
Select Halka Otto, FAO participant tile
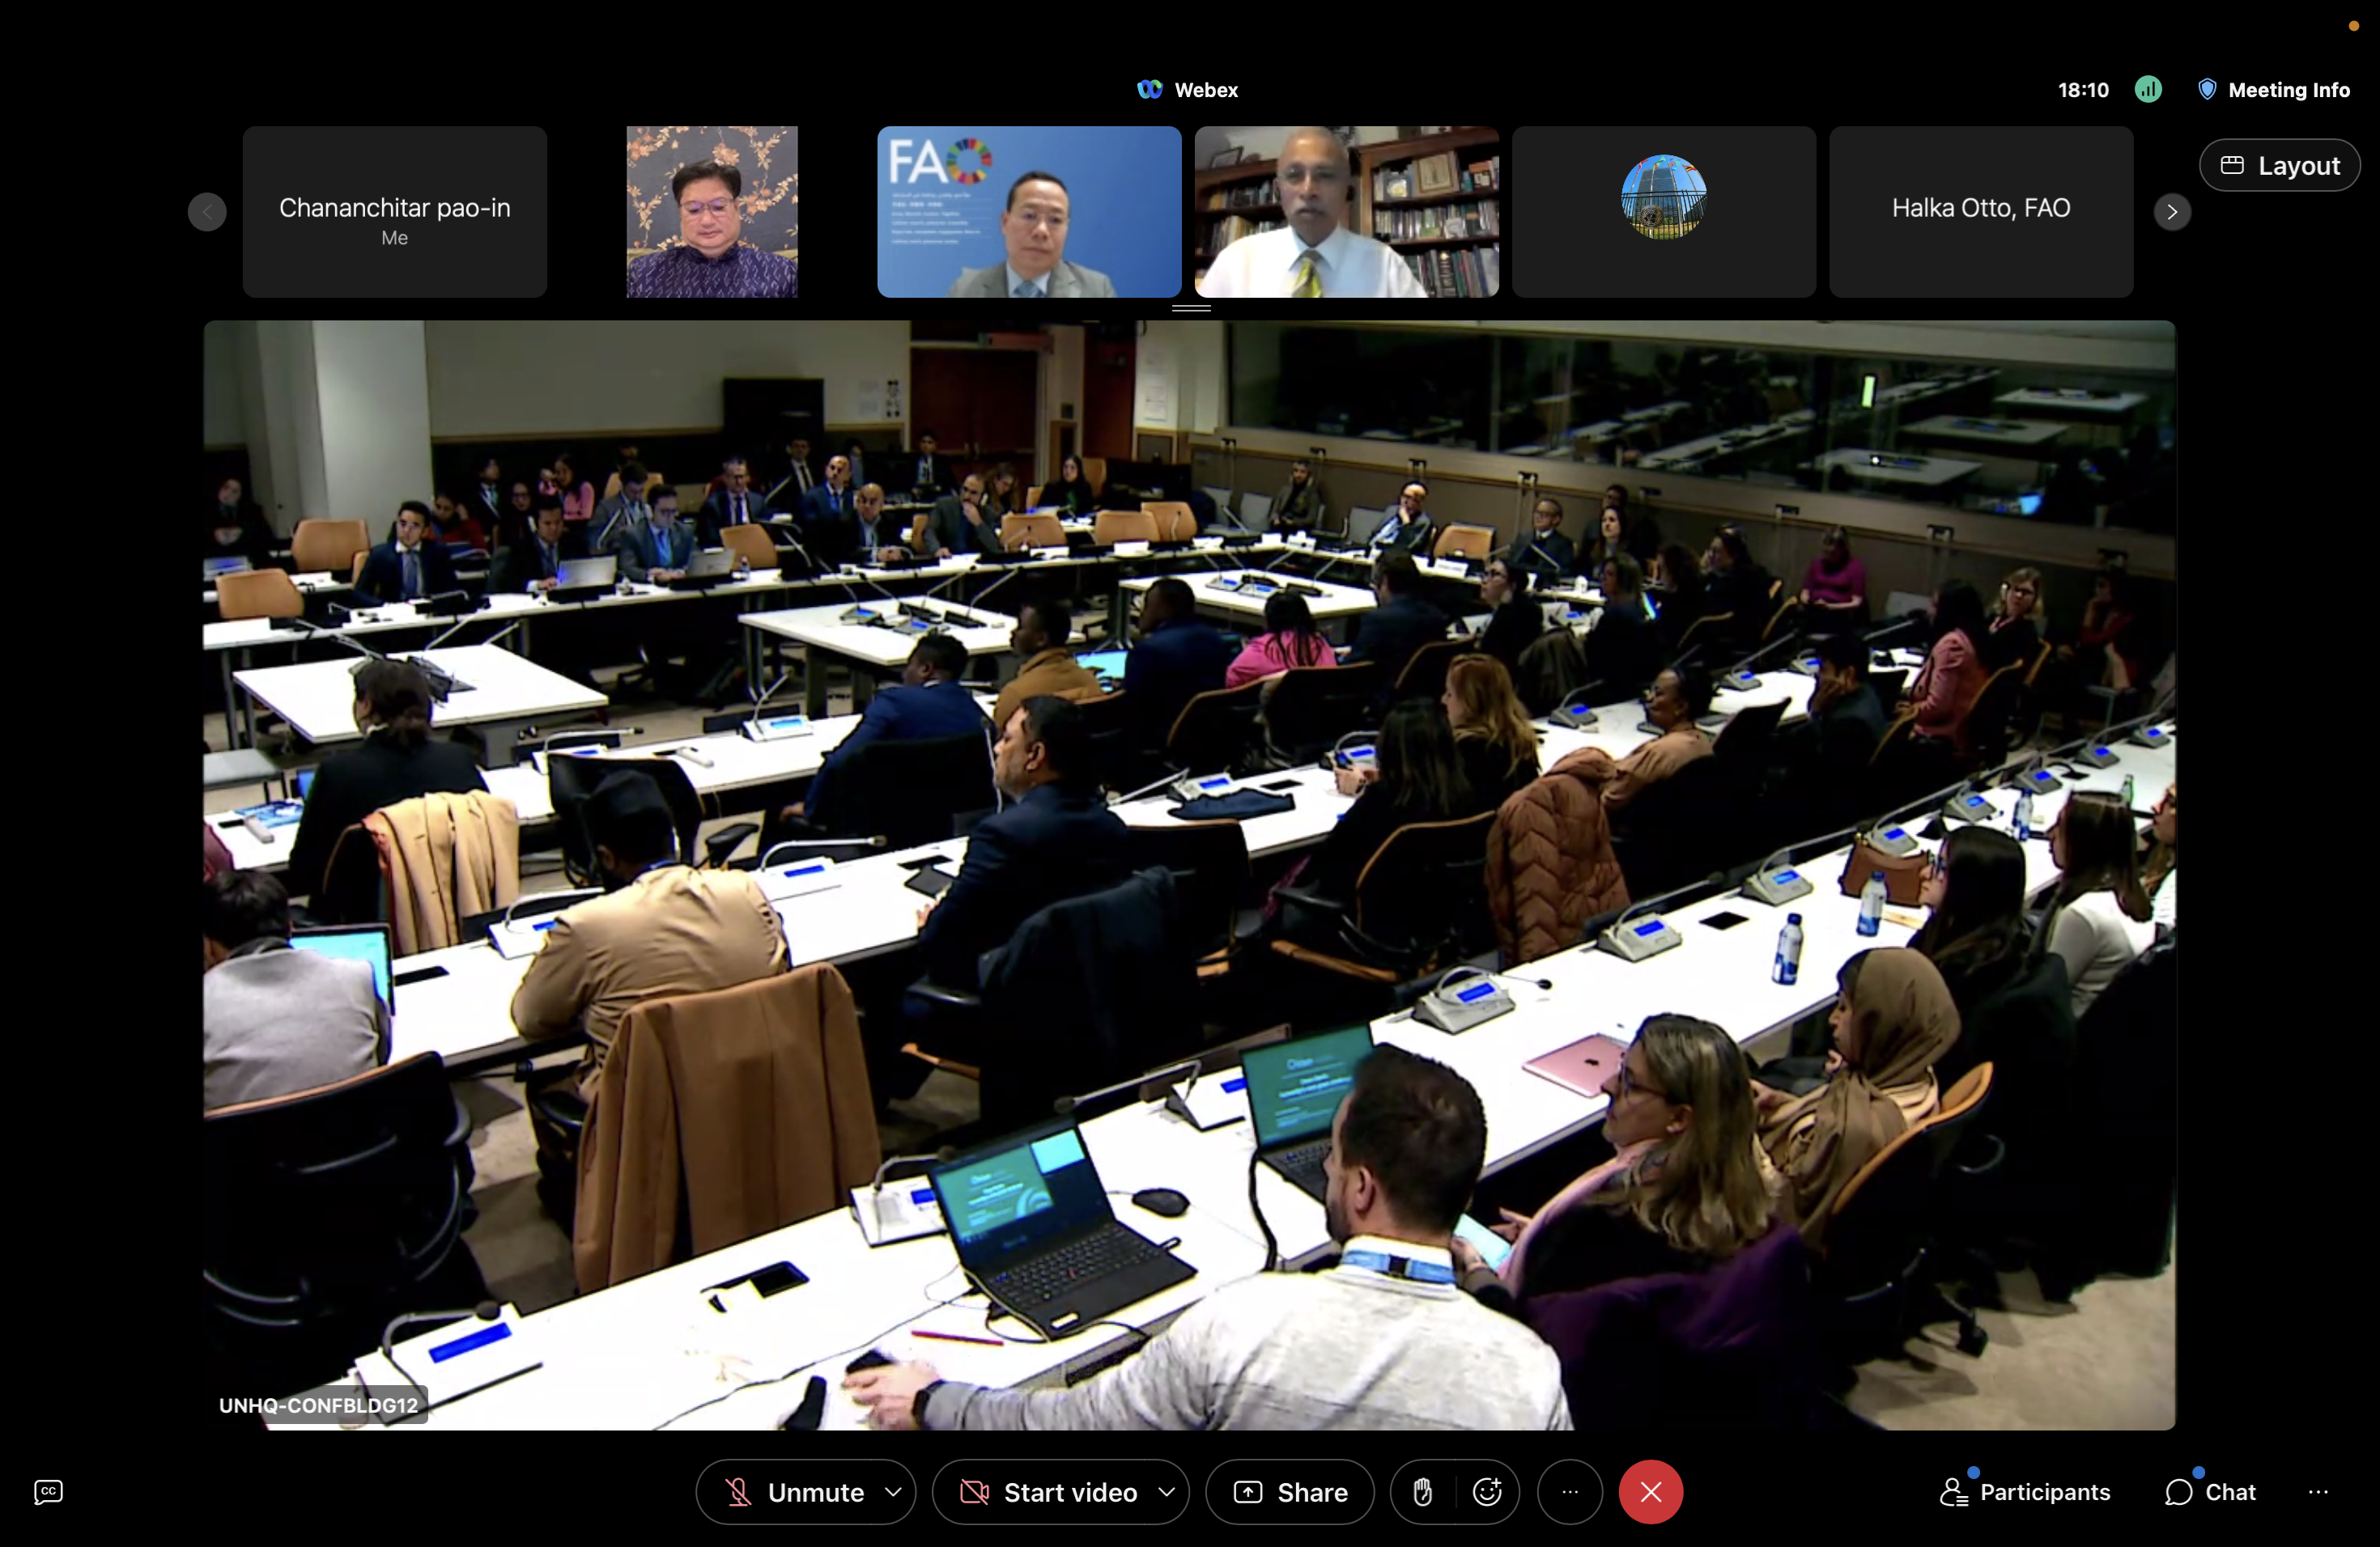click(x=1980, y=211)
